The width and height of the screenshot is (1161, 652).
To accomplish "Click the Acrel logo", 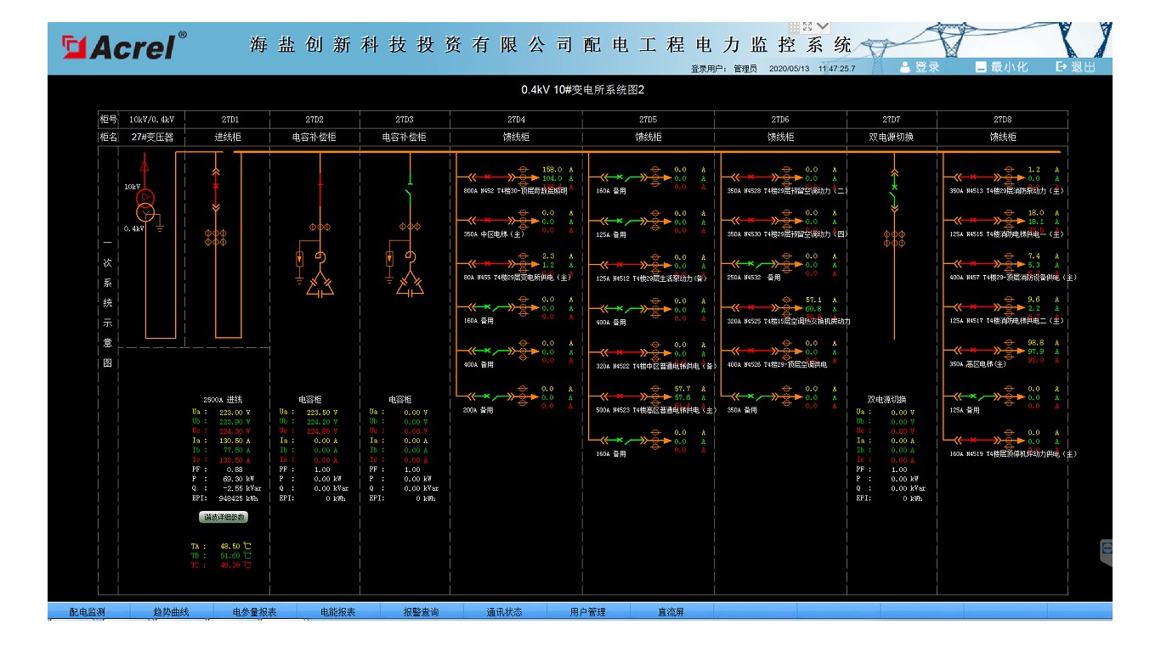I will tap(124, 46).
